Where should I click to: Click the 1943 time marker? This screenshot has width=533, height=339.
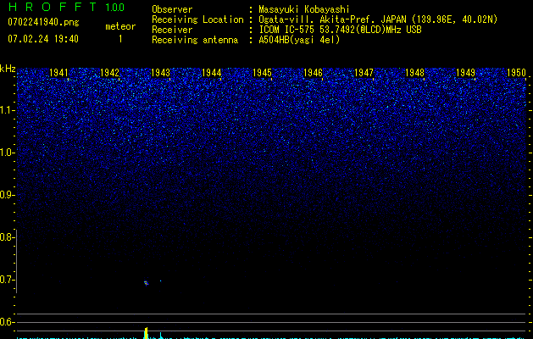pos(160,73)
